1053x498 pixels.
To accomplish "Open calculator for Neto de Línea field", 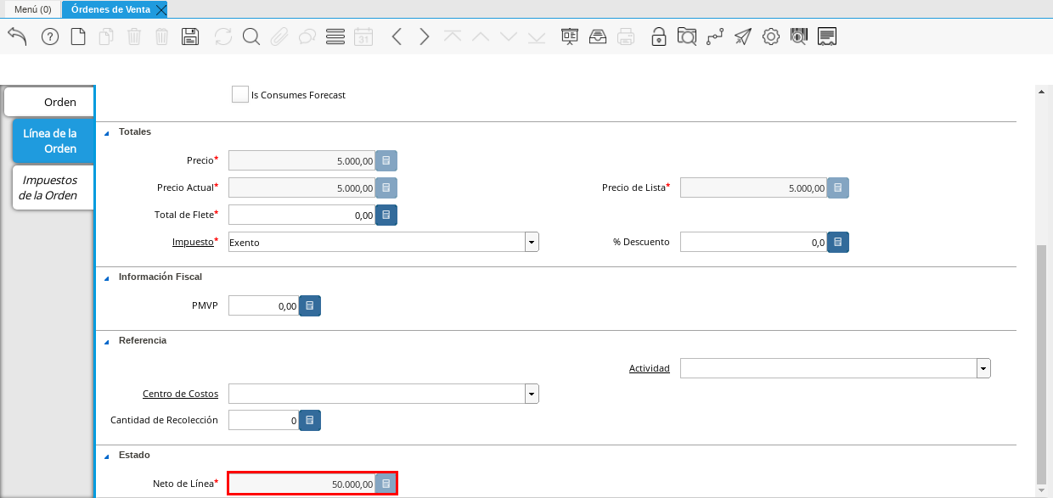I will tap(386, 484).
